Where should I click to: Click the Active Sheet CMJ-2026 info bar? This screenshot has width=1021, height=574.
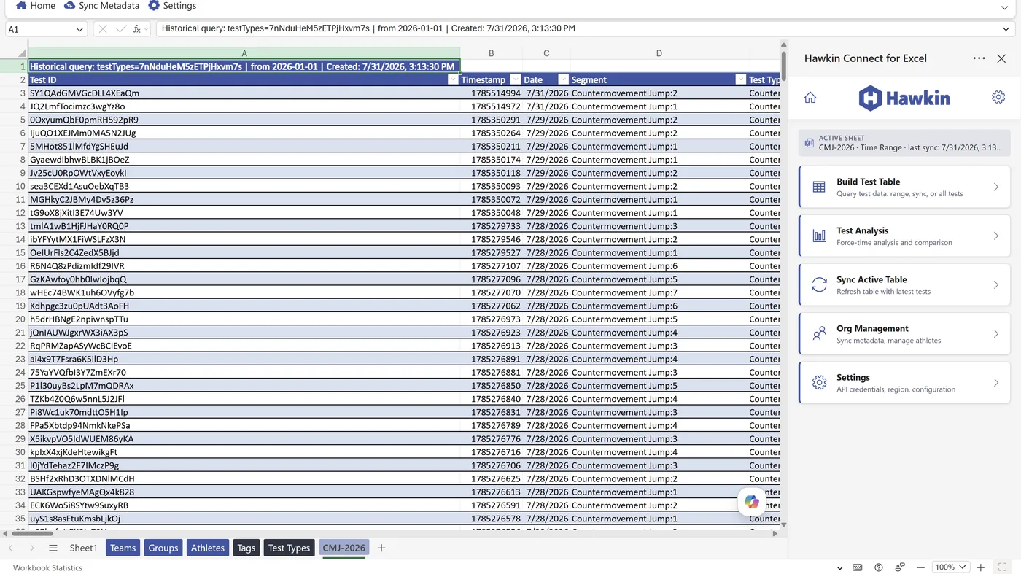pos(904,142)
